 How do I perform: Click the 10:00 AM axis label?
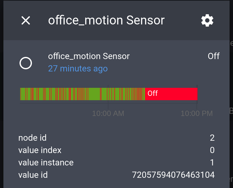108,113
